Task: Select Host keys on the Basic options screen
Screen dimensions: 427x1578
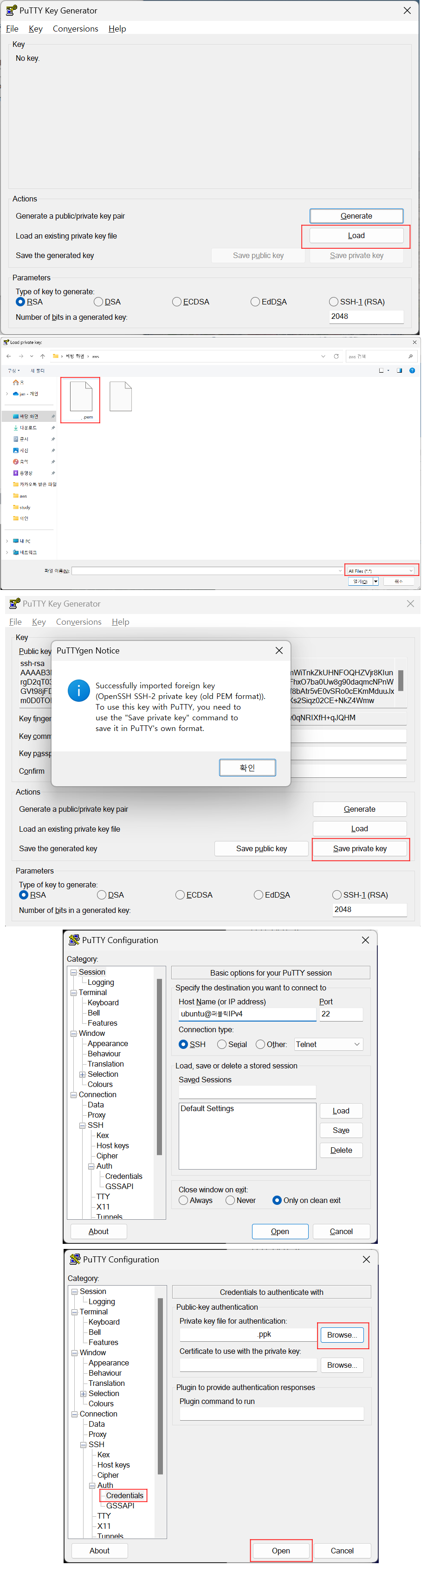Action: [113, 1145]
